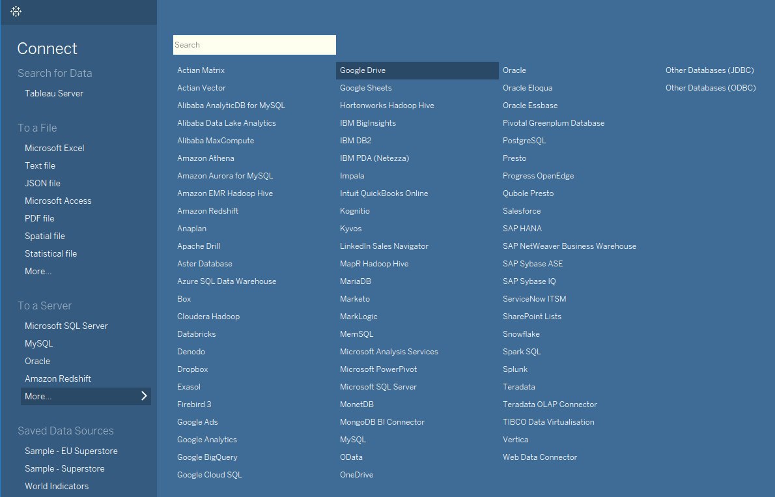Select Azure SQL Data Warehouse
Viewport: 775px width, 497px height.
tap(227, 281)
